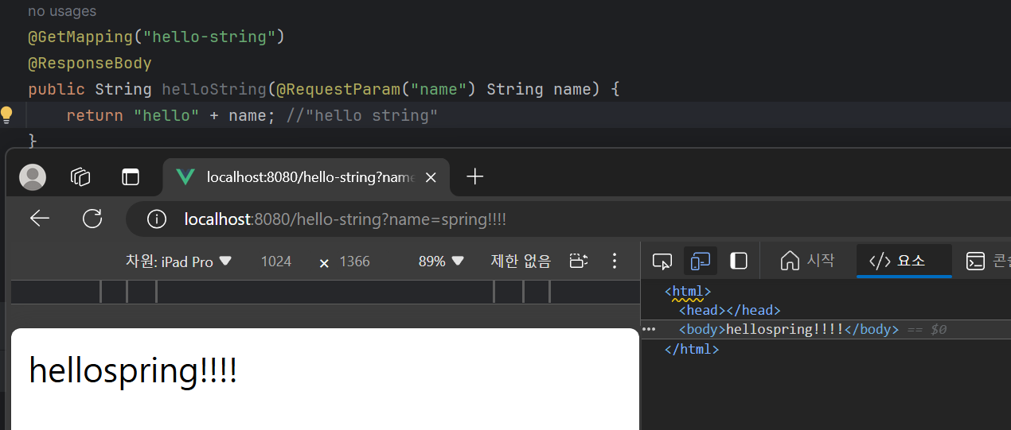Select the localhost:8080/hello-string tab
The image size is (1011, 430).
(x=306, y=177)
